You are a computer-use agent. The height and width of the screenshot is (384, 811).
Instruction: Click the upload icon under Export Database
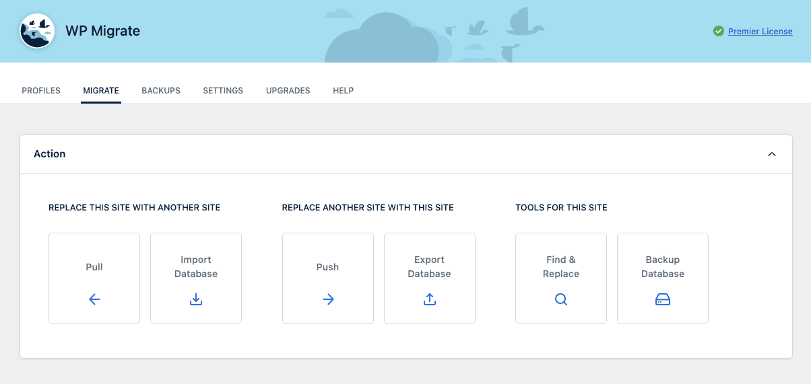430,300
